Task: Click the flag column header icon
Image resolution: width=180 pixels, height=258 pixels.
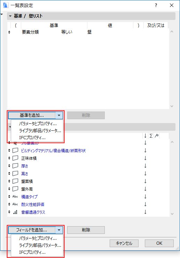Action: tap(157, 136)
